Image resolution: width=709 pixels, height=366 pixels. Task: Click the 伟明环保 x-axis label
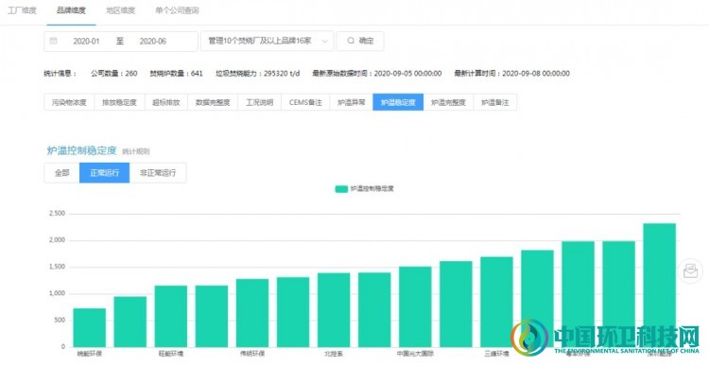pos(252,354)
